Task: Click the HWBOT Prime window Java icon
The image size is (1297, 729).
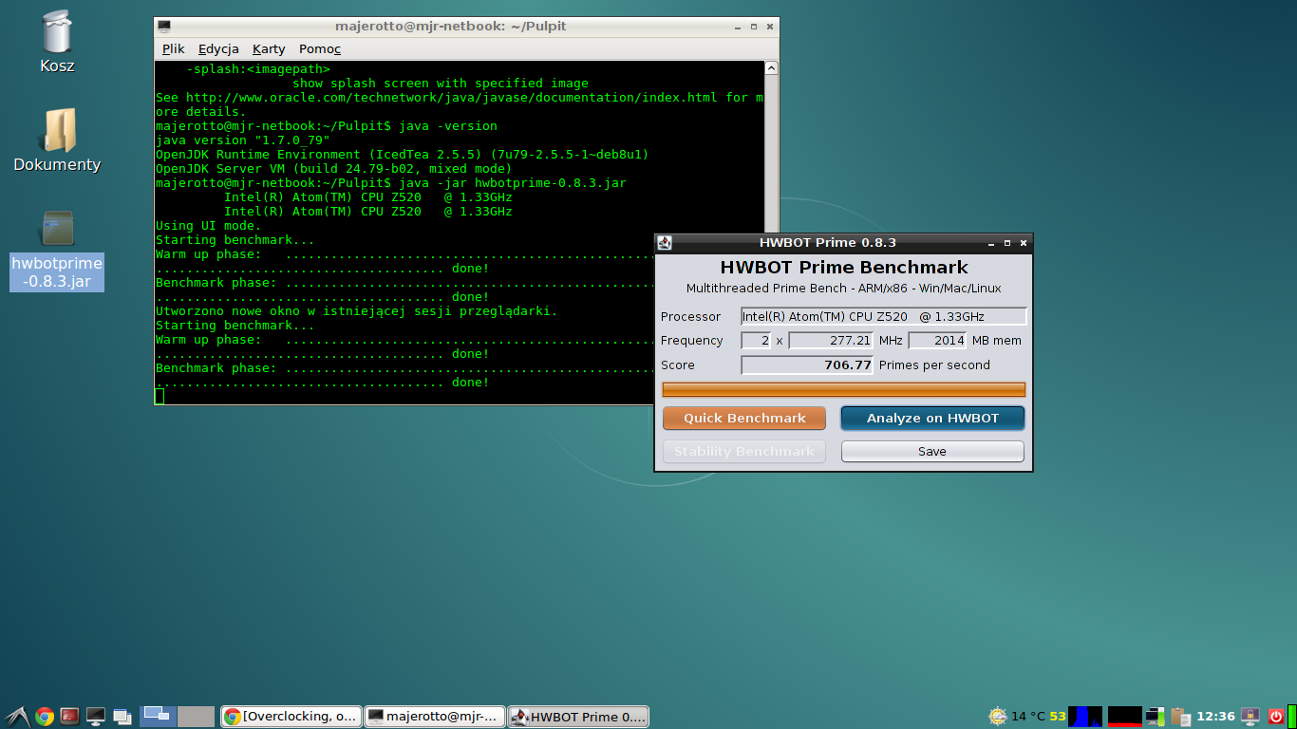Action: coord(665,243)
